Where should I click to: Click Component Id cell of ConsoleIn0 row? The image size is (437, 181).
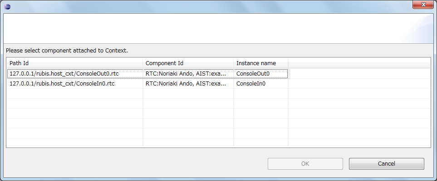(188, 84)
